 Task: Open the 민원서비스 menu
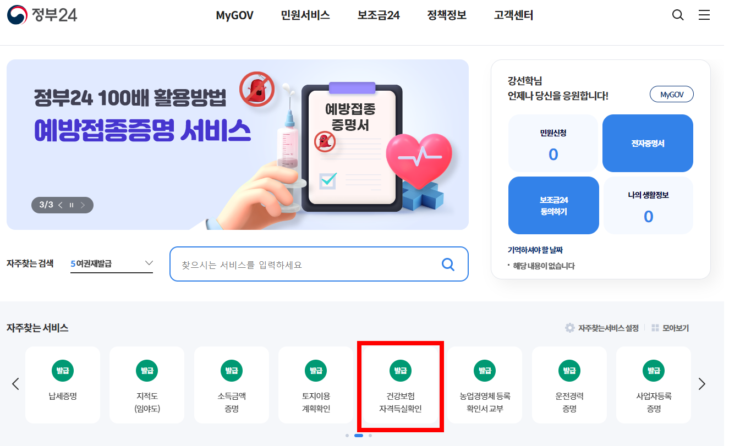click(305, 15)
